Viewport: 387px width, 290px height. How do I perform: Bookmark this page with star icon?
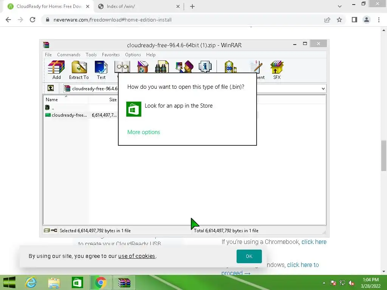tap(339, 20)
